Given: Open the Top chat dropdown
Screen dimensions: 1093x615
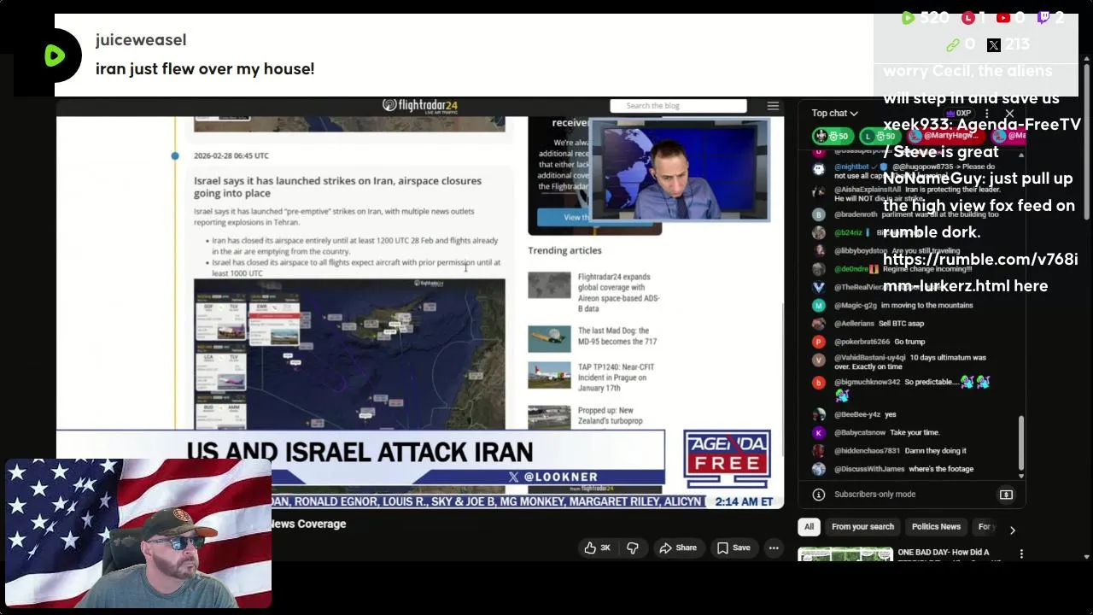Looking at the screenshot, I should (834, 113).
